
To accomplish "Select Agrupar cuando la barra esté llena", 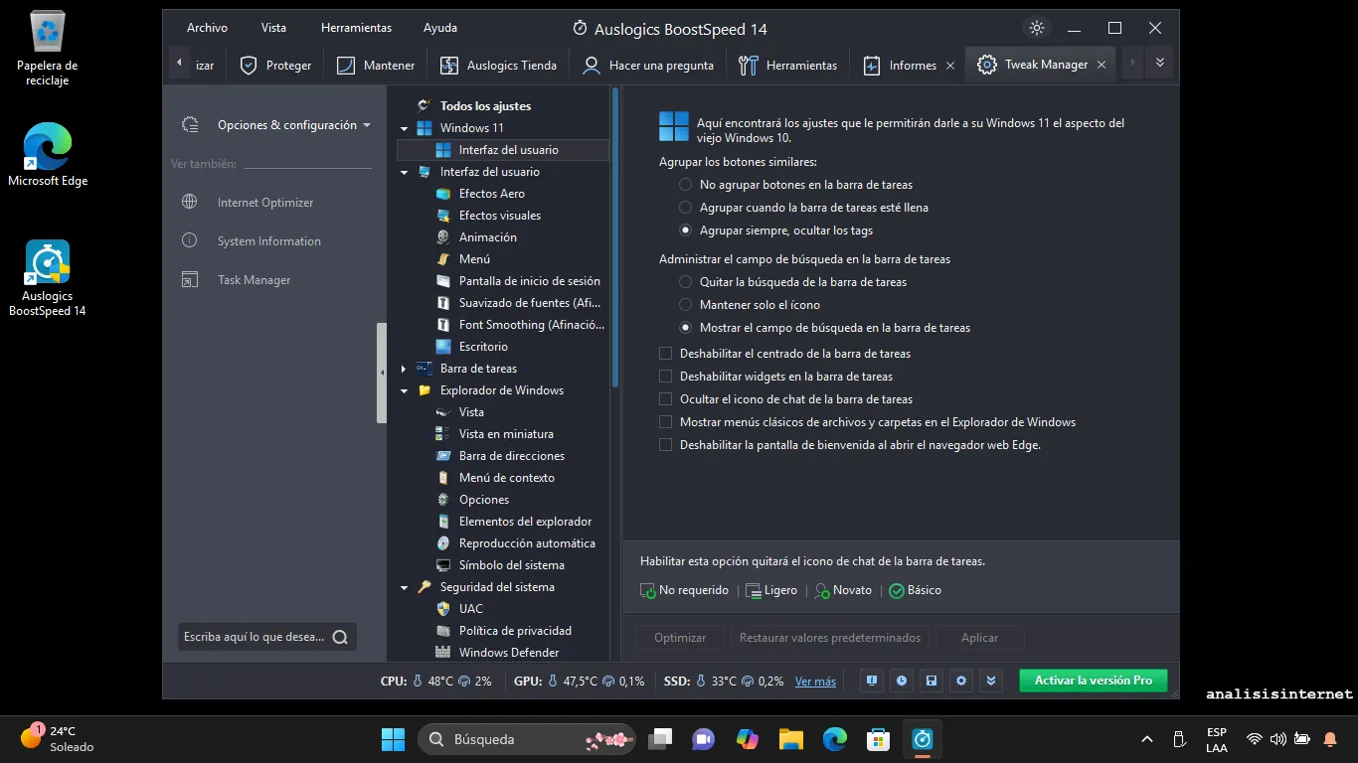I will (x=685, y=208).
